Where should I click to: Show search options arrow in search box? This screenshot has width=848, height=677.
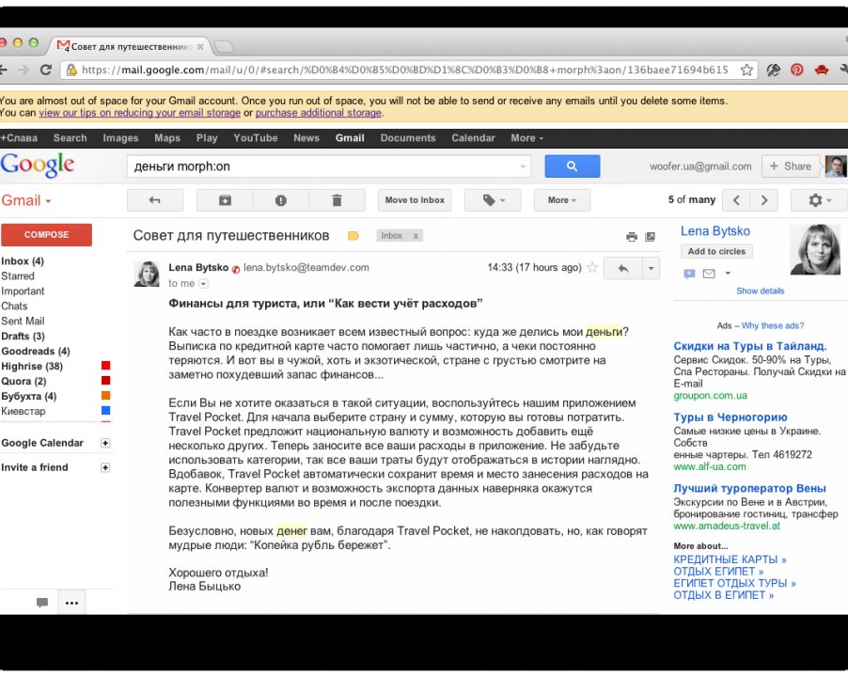523,166
